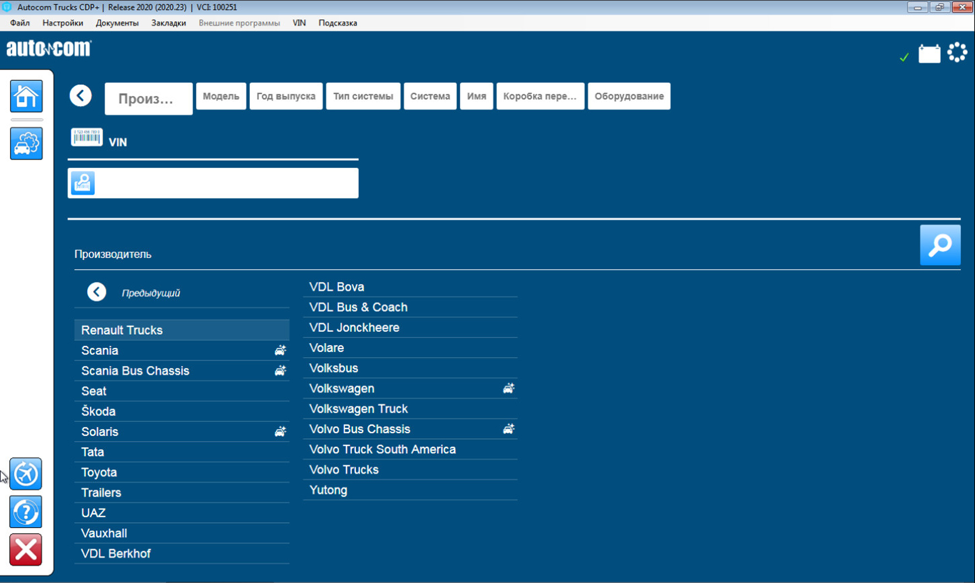Click the Оборудование tab button
This screenshot has width=975, height=583.
[x=629, y=96]
